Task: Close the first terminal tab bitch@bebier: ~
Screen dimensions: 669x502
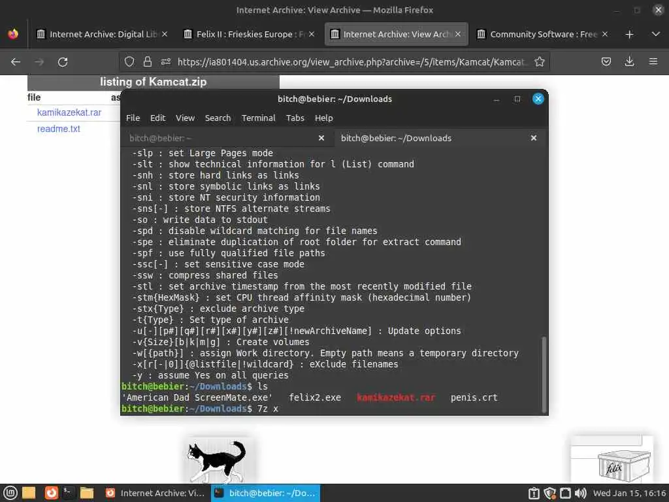Action: tap(321, 138)
